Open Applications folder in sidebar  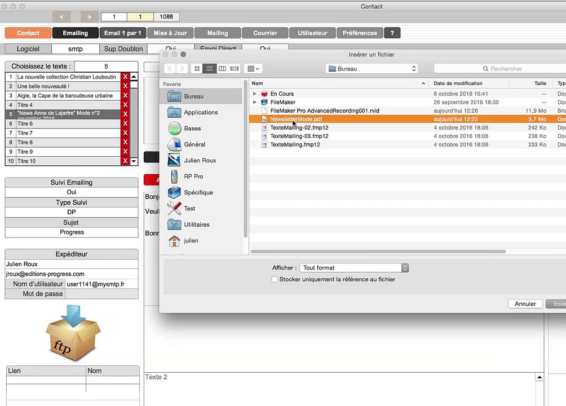coord(201,112)
